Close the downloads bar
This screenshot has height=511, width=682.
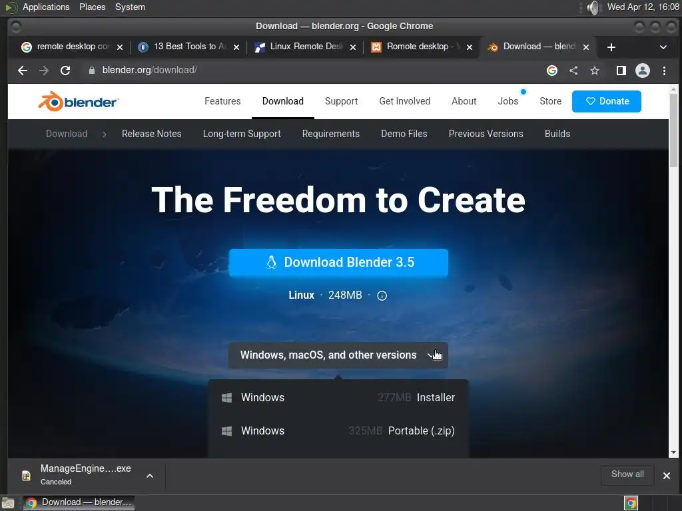pos(666,476)
